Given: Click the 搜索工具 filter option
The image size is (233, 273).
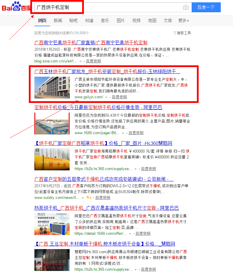Looking at the screenshot, I should point(182,33).
